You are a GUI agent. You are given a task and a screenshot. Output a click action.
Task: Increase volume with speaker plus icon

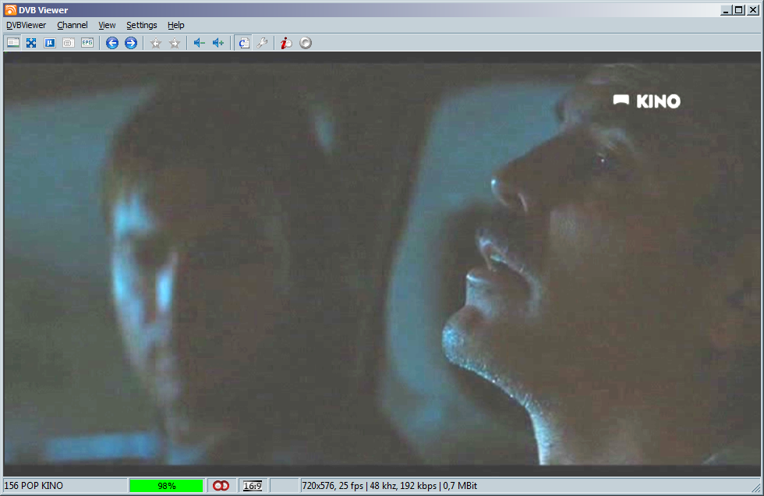(x=218, y=43)
